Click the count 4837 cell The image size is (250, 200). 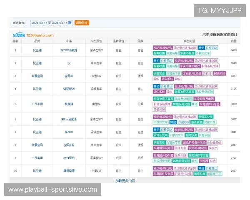(234, 76)
